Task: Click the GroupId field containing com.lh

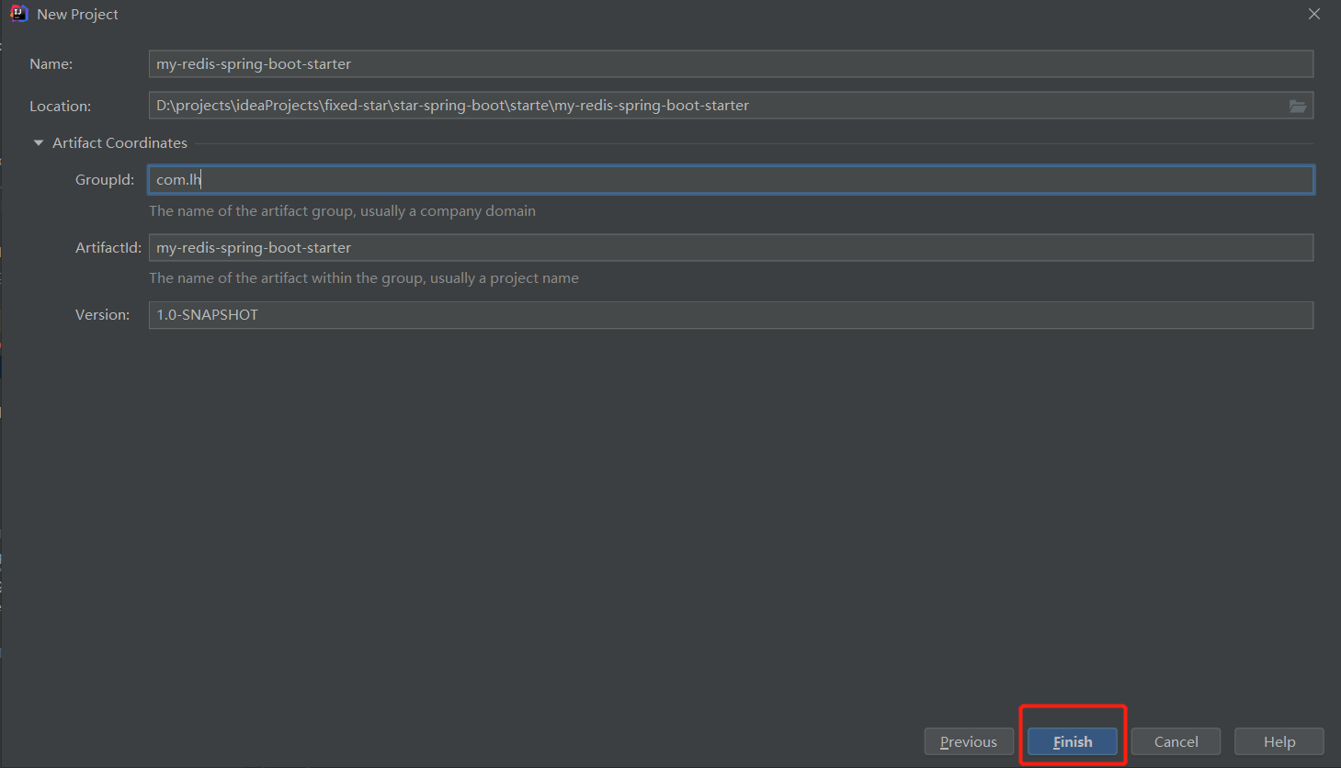Action: click(x=731, y=179)
